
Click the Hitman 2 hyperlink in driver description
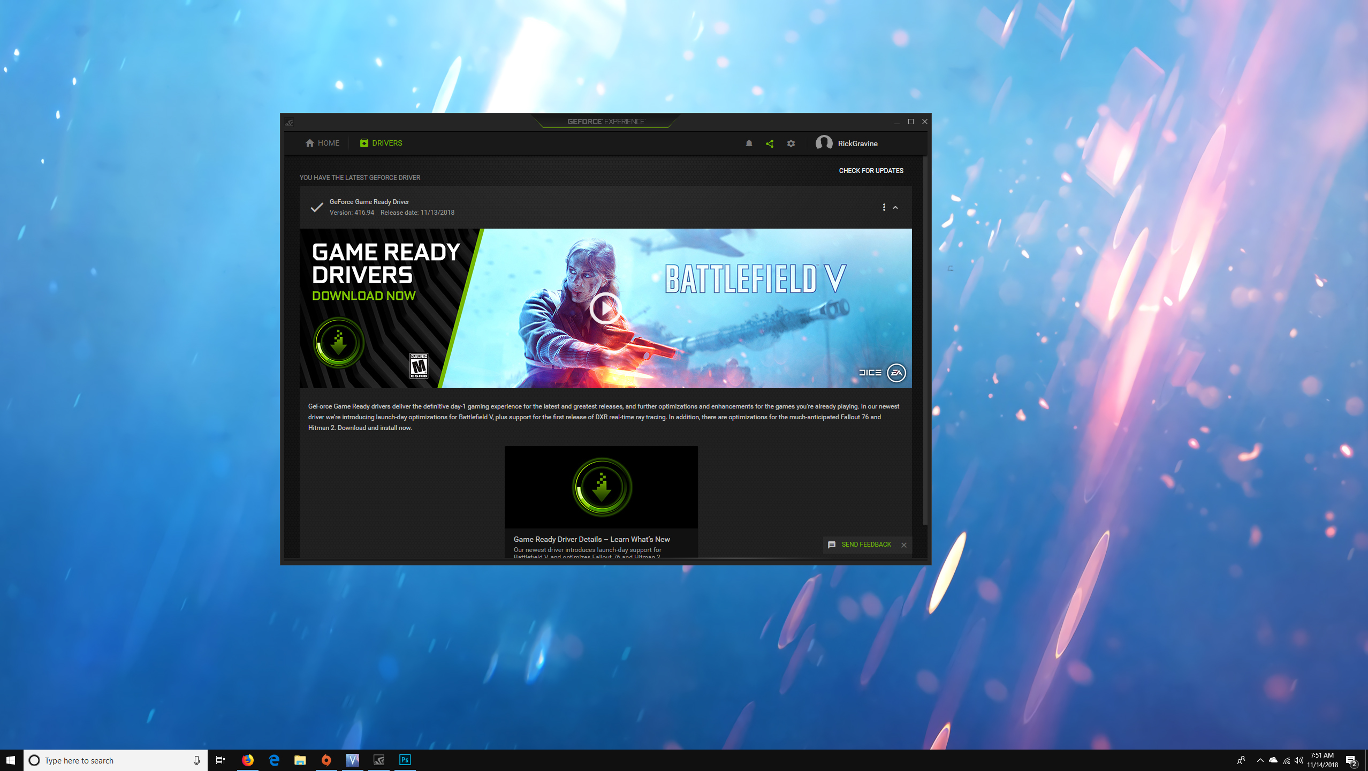point(321,428)
